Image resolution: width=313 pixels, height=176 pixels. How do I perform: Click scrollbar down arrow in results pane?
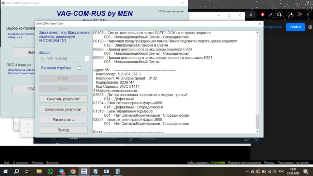[x=257, y=131]
